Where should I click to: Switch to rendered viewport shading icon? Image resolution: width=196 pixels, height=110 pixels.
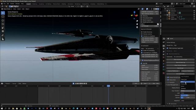point(158,9)
